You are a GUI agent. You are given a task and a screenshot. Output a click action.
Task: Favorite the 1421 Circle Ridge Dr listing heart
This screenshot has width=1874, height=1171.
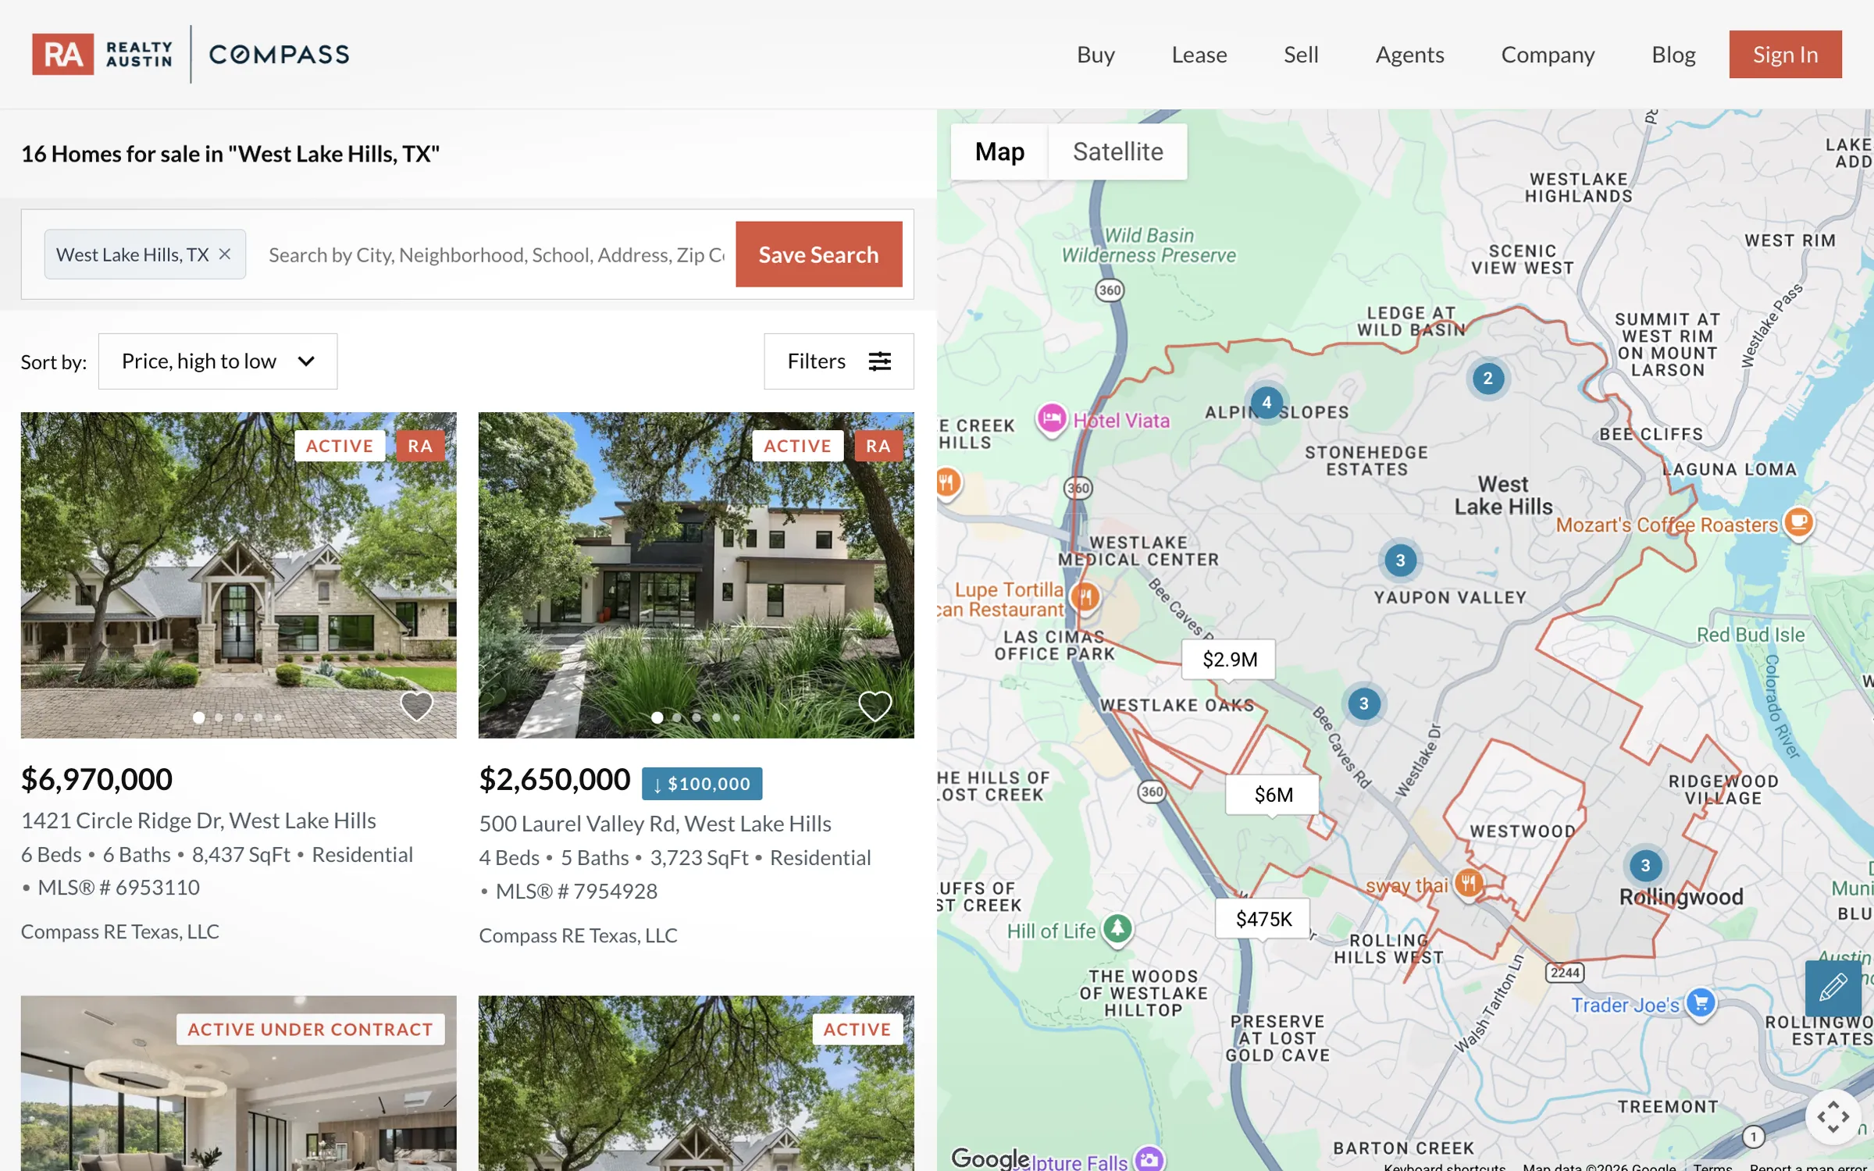417,706
